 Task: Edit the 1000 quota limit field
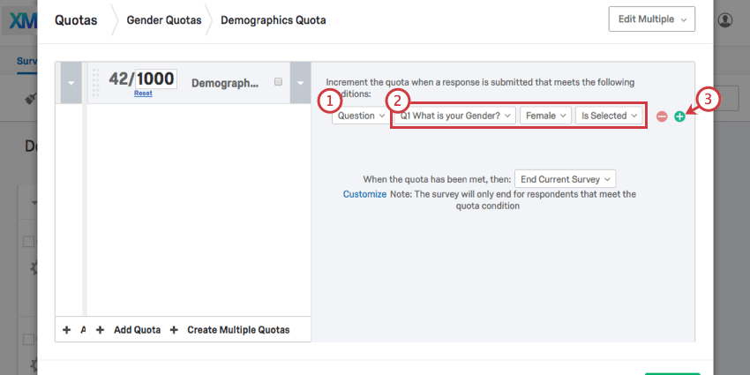(x=156, y=79)
